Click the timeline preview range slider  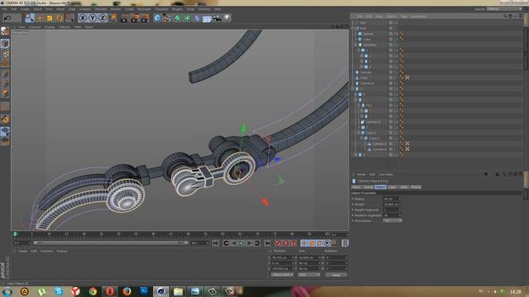pyautogui.click(x=111, y=243)
